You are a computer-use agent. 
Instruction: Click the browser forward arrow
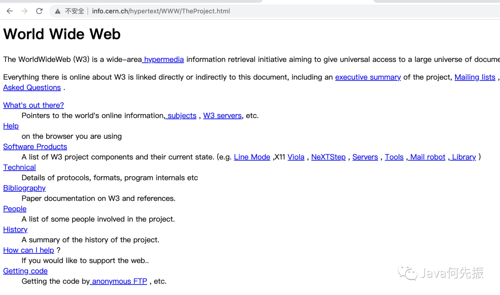click(x=25, y=11)
